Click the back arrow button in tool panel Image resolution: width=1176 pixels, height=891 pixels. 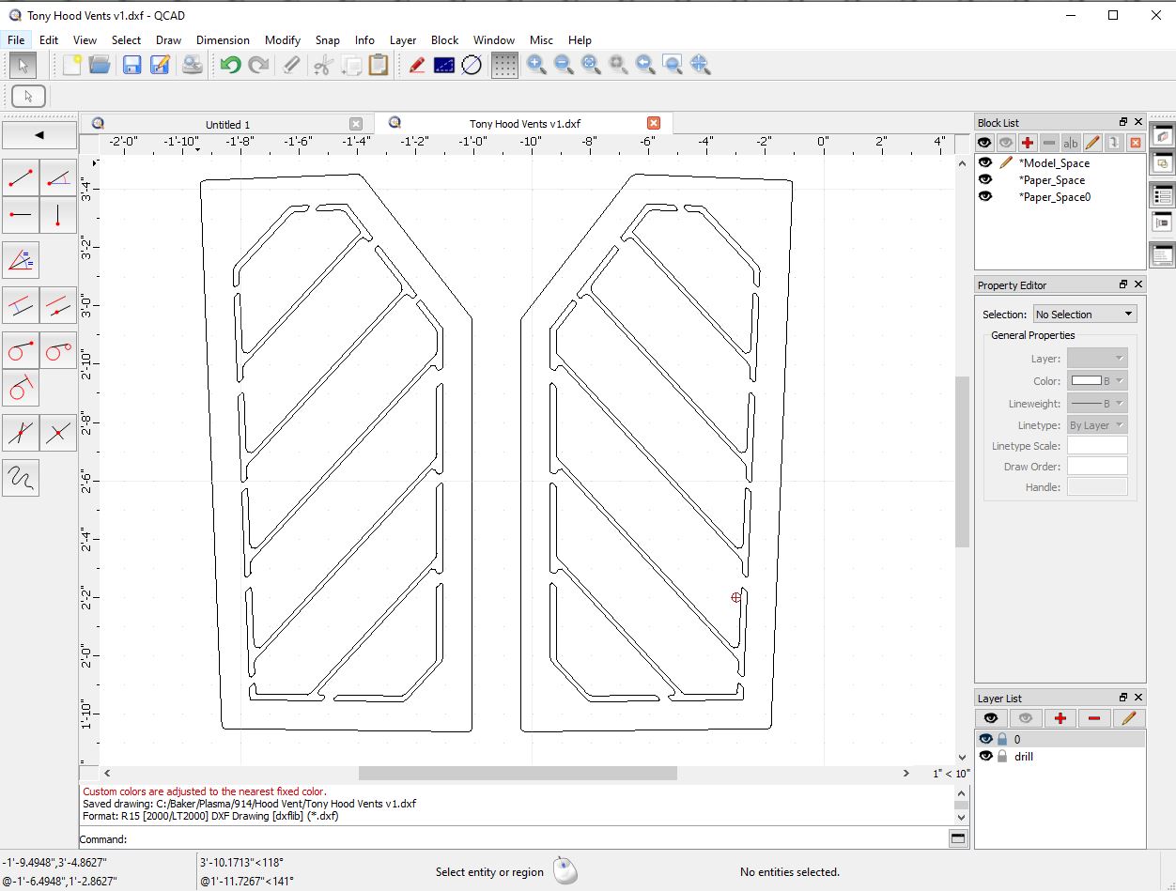tap(39, 135)
